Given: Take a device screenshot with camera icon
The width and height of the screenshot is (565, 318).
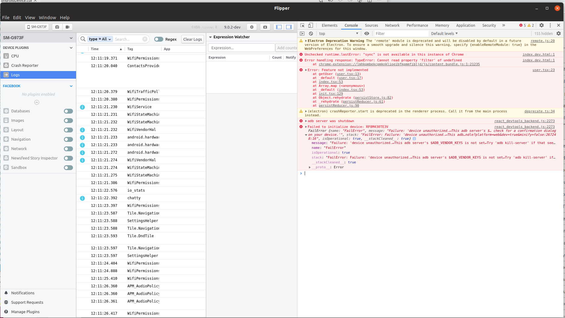Looking at the screenshot, I should [57, 27].
